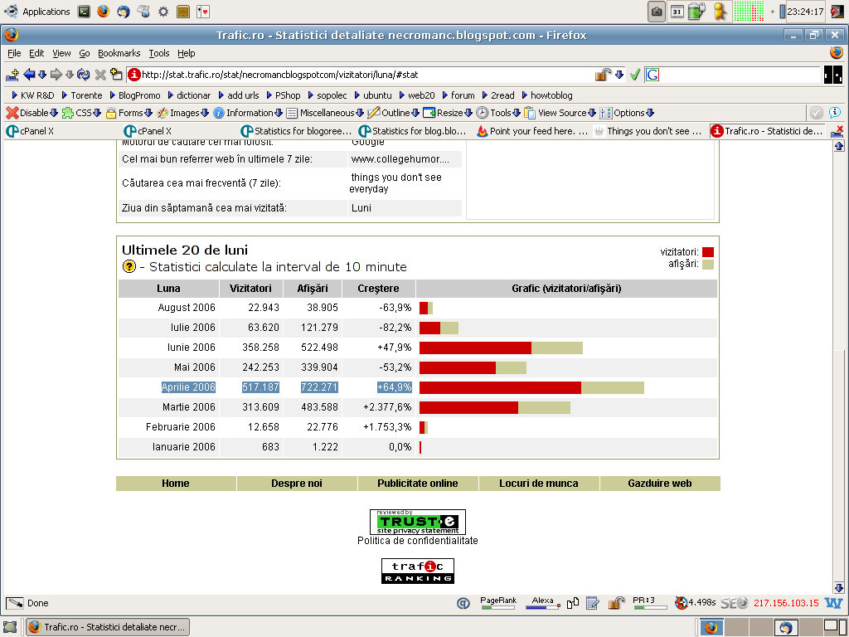
Task: Open the Home footer link
Action: [x=176, y=484]
